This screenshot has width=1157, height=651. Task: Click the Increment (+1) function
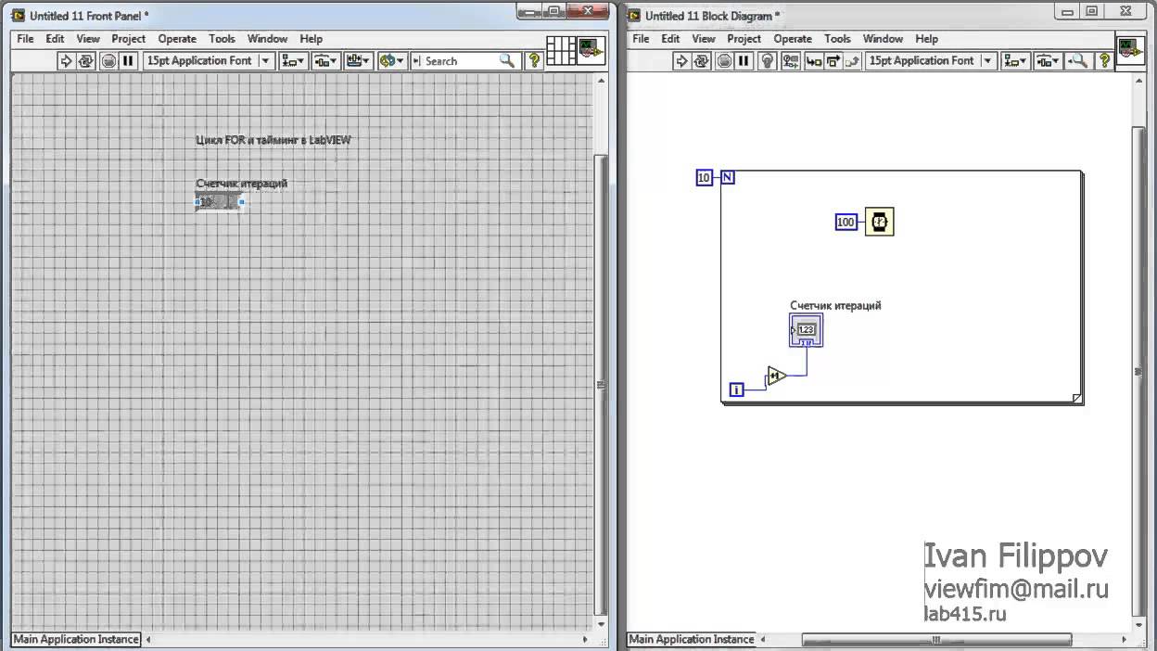pyautogui.click(x=776, y=377)
